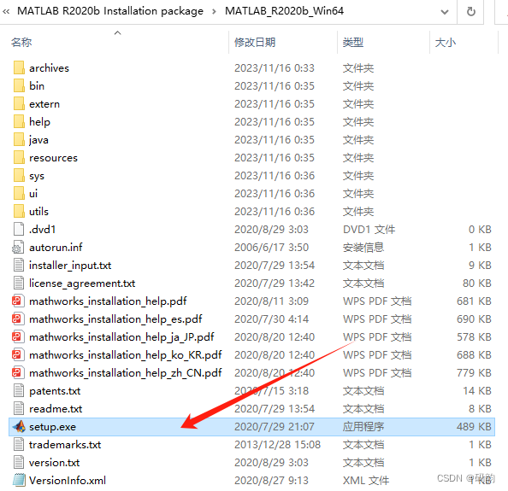Click the readme.txt document icon
Viewport: 508px width, 491px height.
coord(19,408)
